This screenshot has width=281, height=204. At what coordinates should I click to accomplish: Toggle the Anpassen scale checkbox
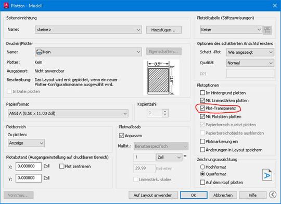[121, 136]
